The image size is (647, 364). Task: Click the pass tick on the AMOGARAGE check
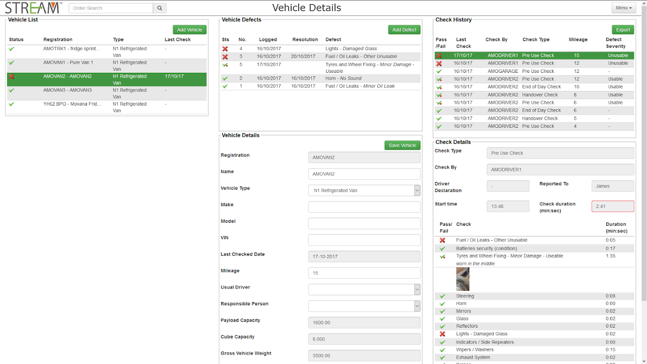point(439,71)
